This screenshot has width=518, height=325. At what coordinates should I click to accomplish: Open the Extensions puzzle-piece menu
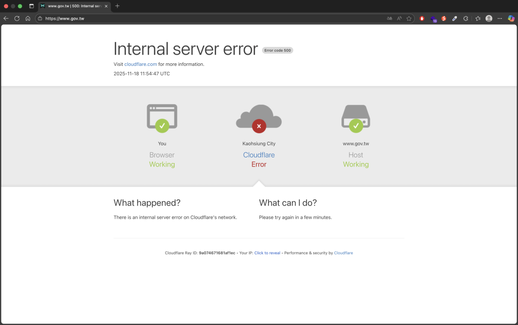coord(465,18)
